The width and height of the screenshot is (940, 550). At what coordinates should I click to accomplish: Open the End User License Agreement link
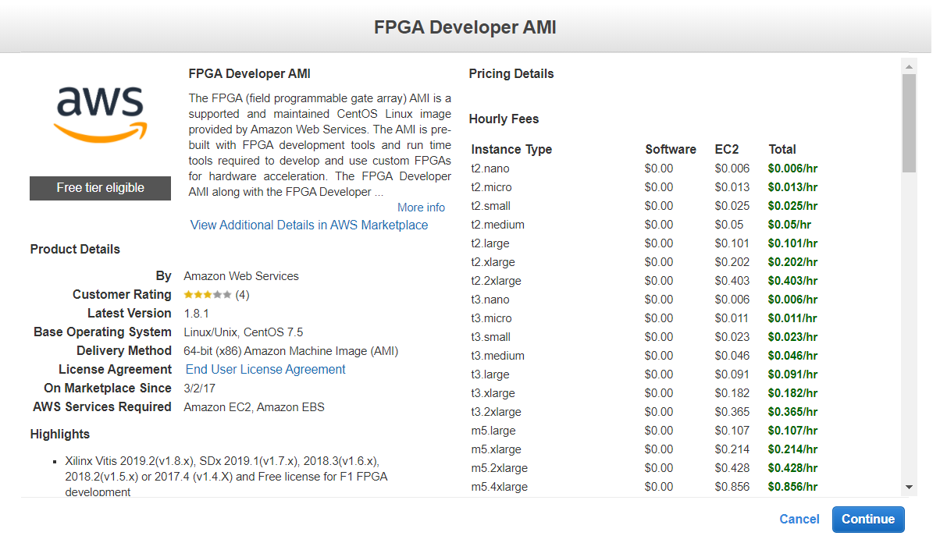tap(265, 369)
